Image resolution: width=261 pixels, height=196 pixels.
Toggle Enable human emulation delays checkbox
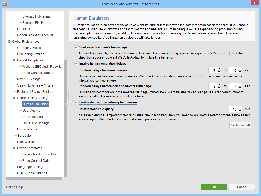point(76,64)
